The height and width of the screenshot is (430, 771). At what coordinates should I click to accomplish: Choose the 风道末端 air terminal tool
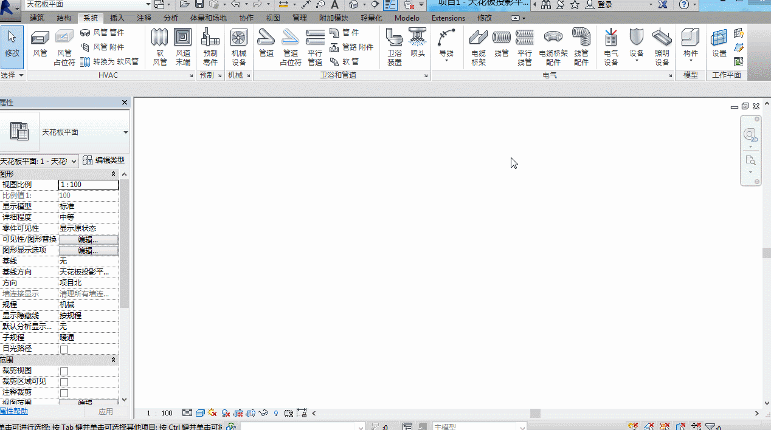(183, 47)
